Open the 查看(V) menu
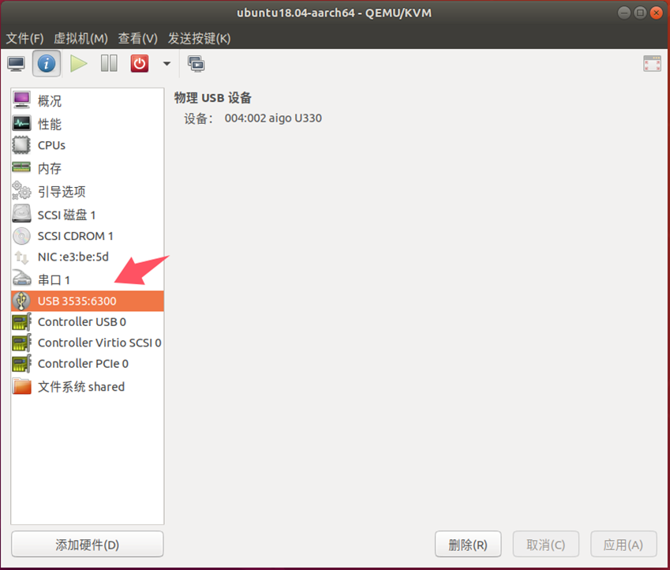 137,39
